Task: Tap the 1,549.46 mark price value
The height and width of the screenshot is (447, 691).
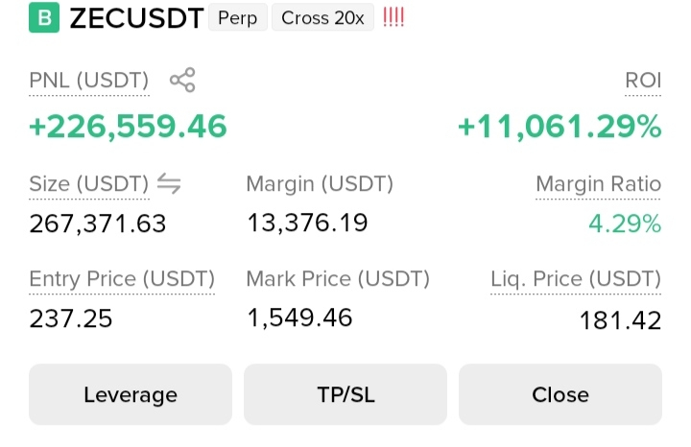Action: coord(299,318)
